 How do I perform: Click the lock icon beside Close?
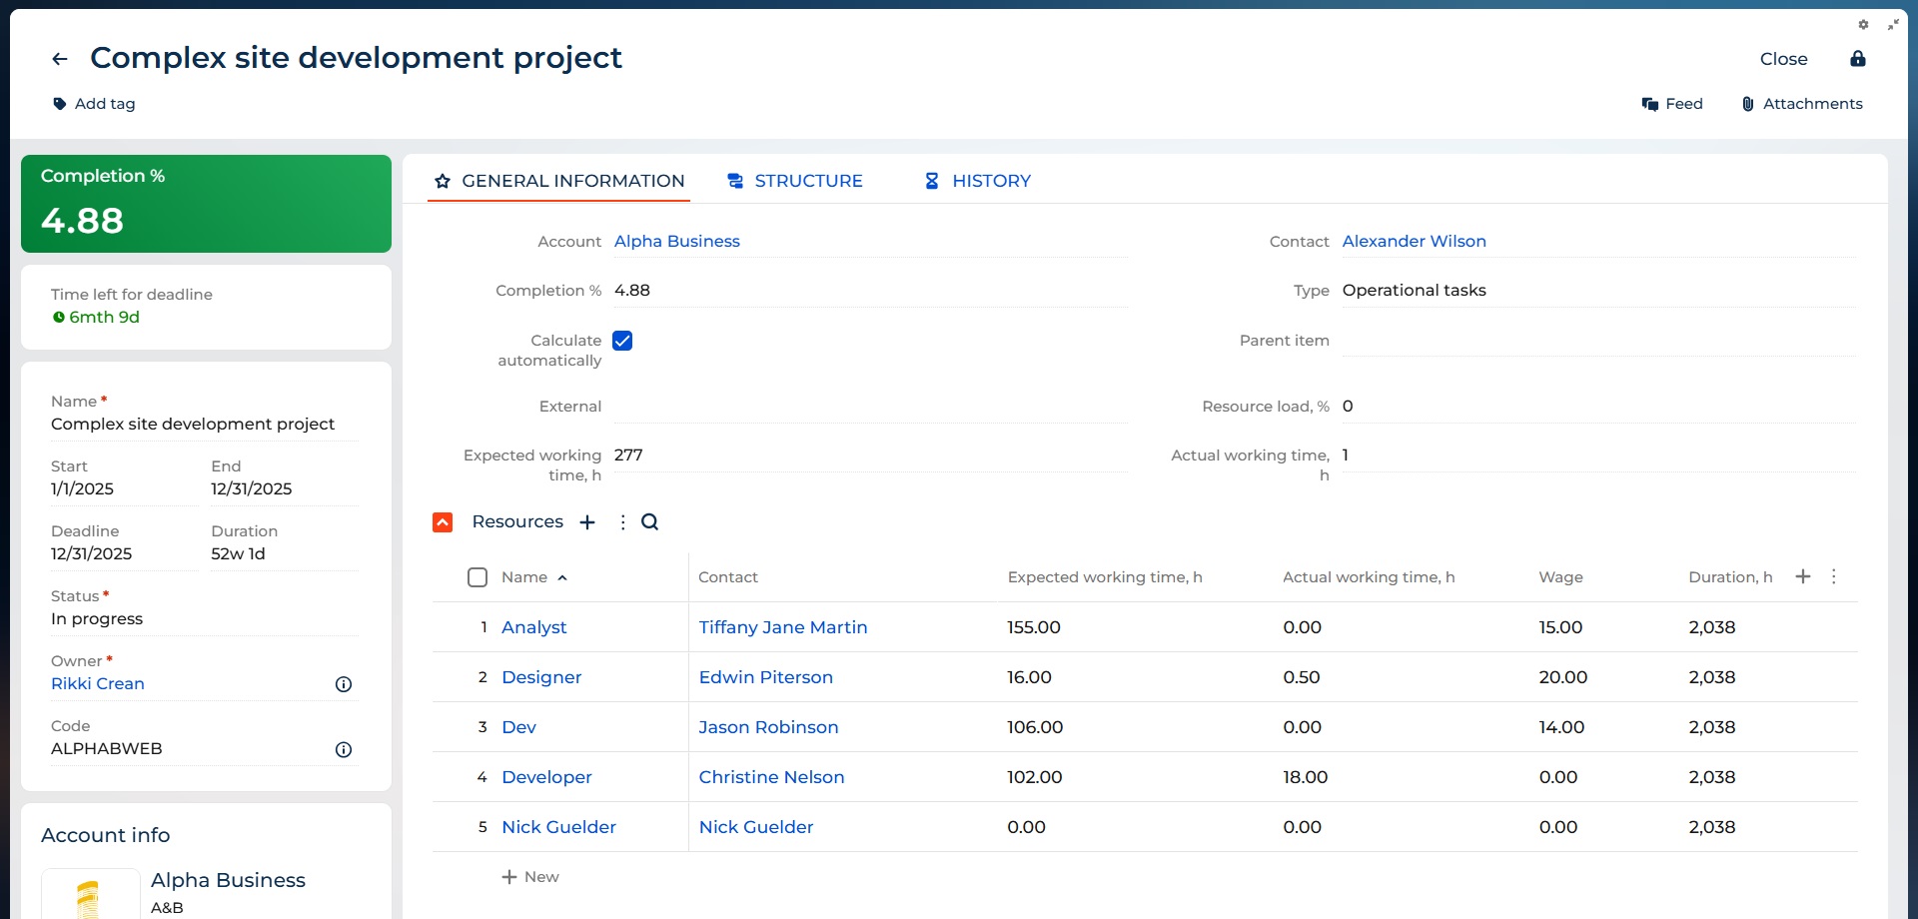click(1858, 59)
